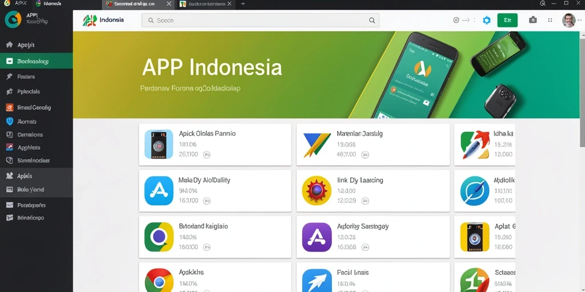
Task: Click the APP Indonesia logo in header
Action: point(103,20)
